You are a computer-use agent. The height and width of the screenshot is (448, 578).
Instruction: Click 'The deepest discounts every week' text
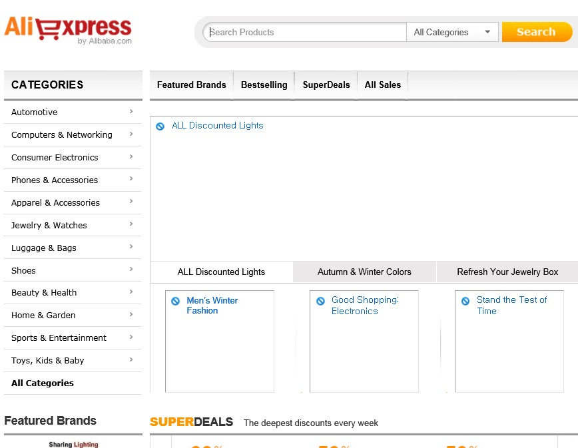click(x=311, y=423)
